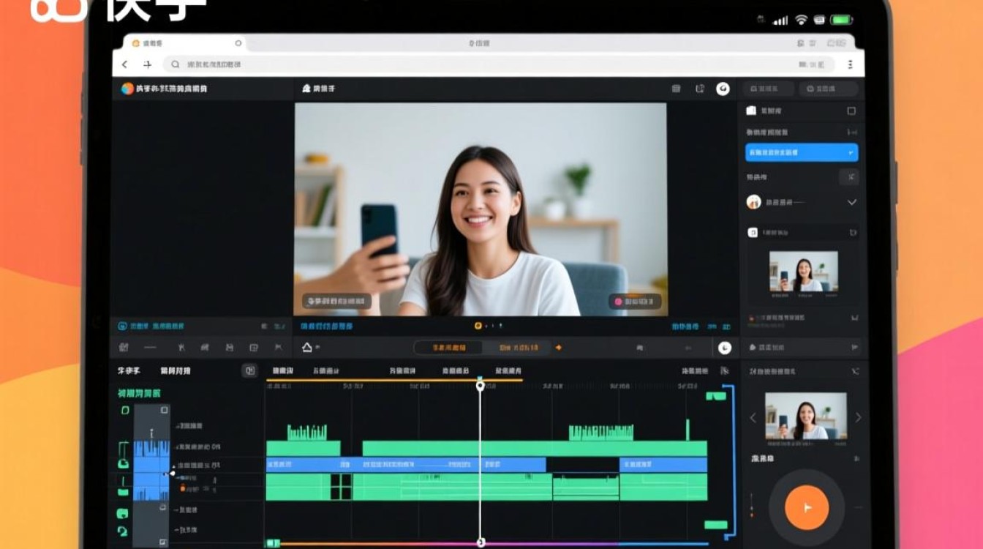Open the blue highlighted dropdown in the right panel
983x549 pixels.
pos(802,152)
